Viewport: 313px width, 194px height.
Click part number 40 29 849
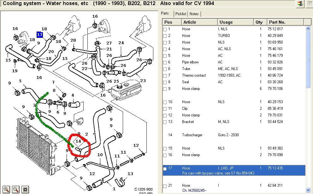[275, 36]
